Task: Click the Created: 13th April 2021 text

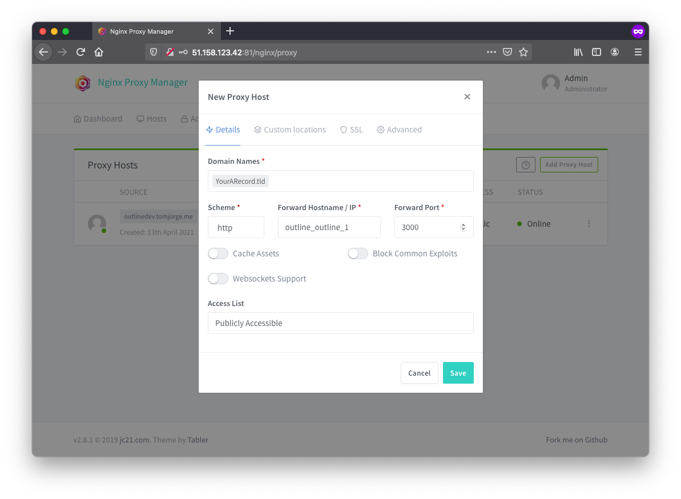Action: (157, 232)
